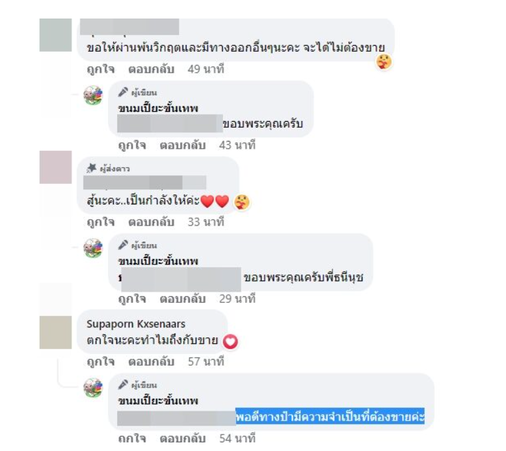The image size is (506, 451).
Task: Like the author's reply from 43 minutes ago
Action: (132, 145)
